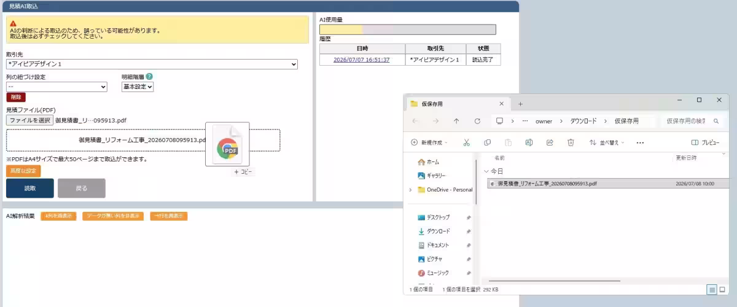Image resolution: width=737 pixels, height=307 pixels.
Task: Click the address bar ellipsis for hidden folders
Action: coord(524,121)
